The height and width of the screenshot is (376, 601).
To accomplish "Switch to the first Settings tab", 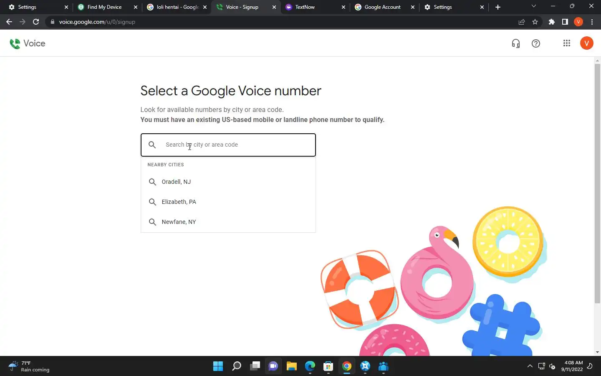I will [x=38, y=7].
